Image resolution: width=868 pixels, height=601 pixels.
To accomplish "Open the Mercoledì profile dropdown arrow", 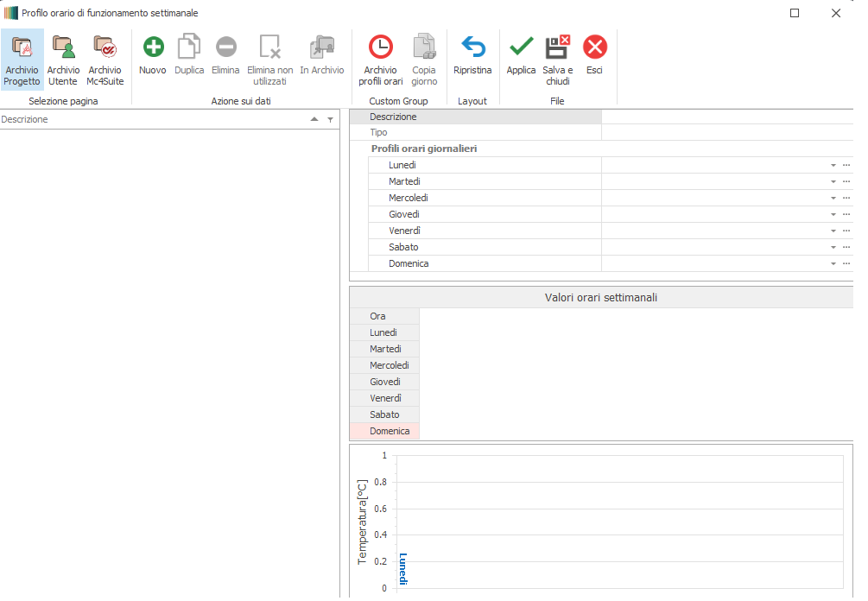I will (833, 198).
